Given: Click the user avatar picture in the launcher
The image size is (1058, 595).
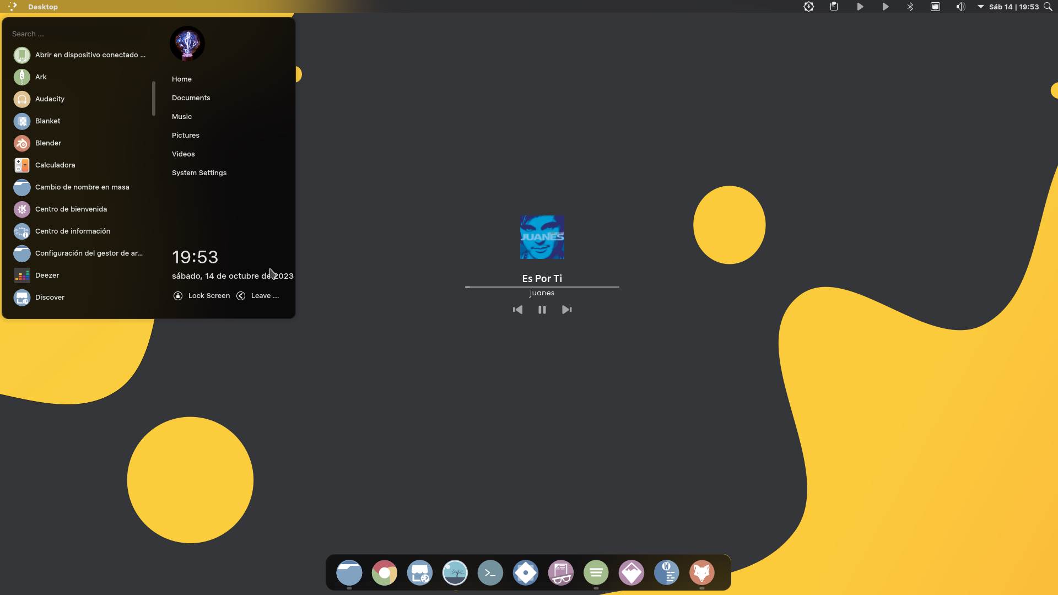Looking at the screenshot, I should pyautogui.click(x=187, y=44).
